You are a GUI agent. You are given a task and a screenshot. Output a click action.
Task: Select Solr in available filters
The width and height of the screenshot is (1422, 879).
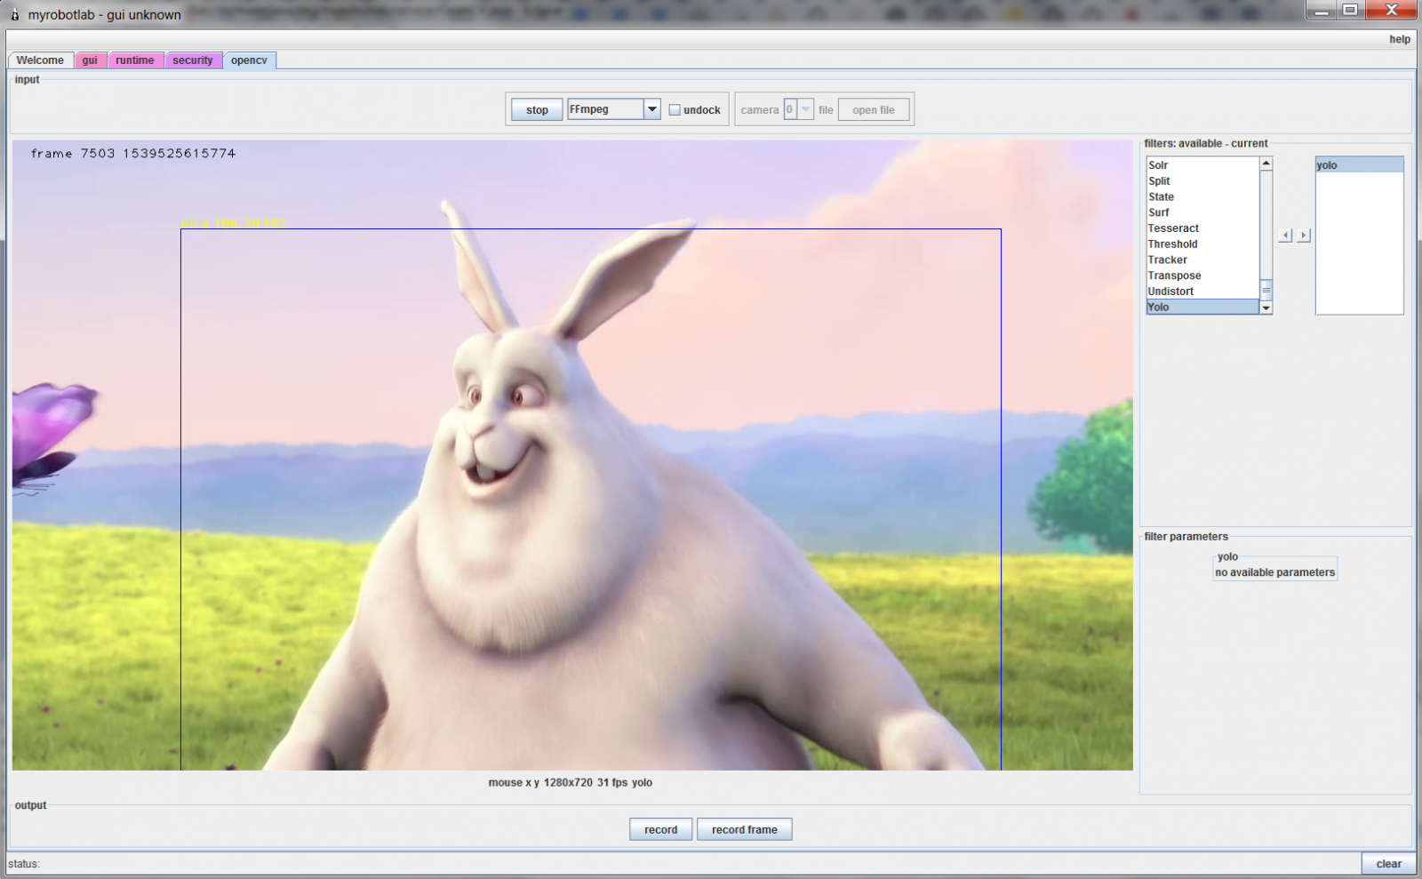(1202, 165)
